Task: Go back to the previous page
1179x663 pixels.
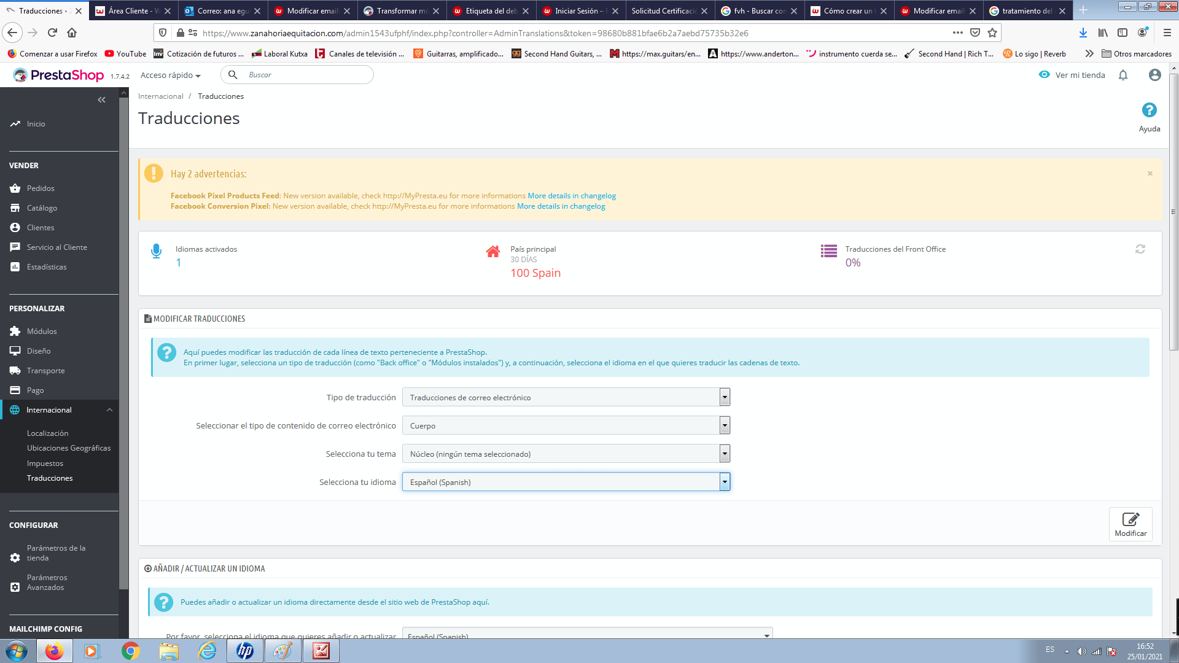Action: [x=12, y=33]
